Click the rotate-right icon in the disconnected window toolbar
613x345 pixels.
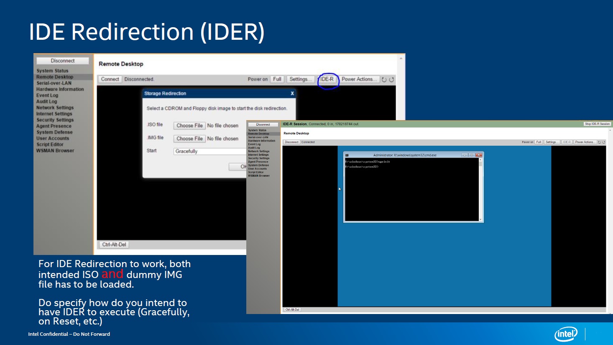(391, 80)
